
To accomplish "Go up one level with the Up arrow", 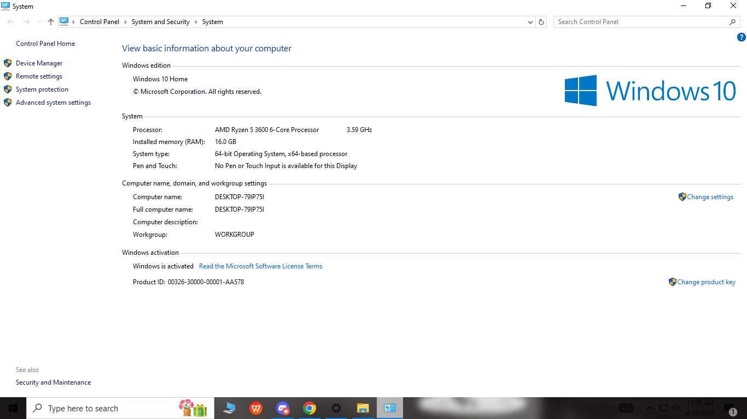I will click(51, 22).
